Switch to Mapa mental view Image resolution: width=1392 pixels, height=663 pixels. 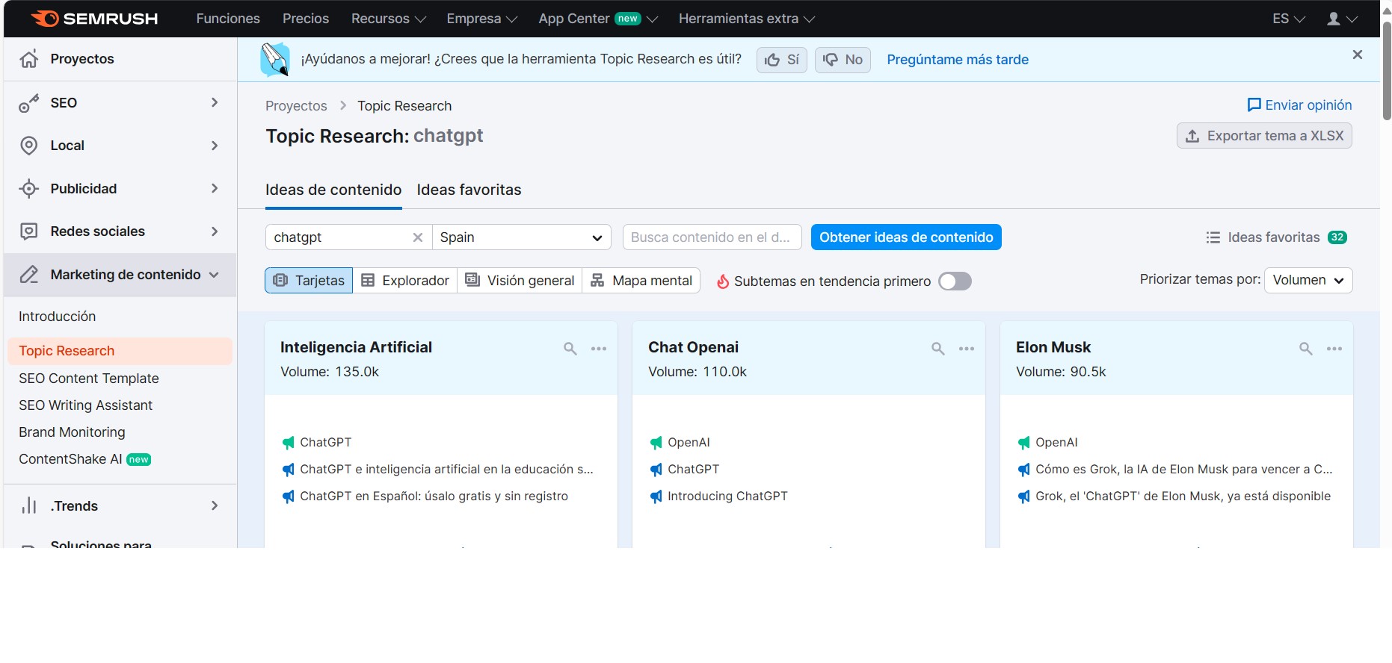tap(641, 281)
